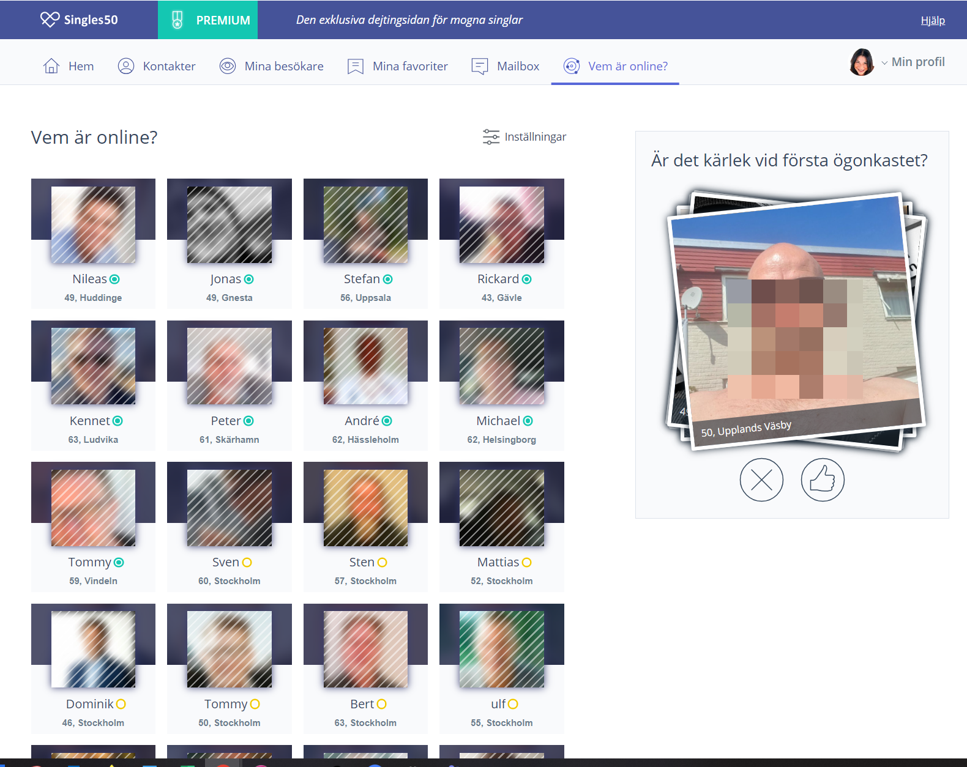Open Min profil
The height and width of the screenshot is (767, 967).
tap(918, 62)
